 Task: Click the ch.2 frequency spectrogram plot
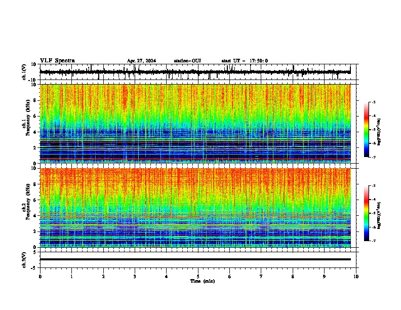[x=195, y=208]
